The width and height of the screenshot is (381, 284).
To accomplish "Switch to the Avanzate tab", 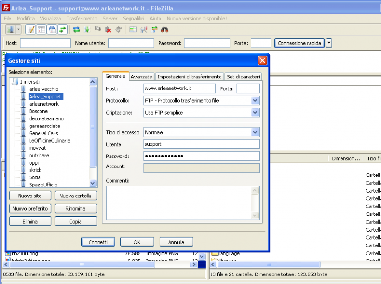I will tap(141, 77).
